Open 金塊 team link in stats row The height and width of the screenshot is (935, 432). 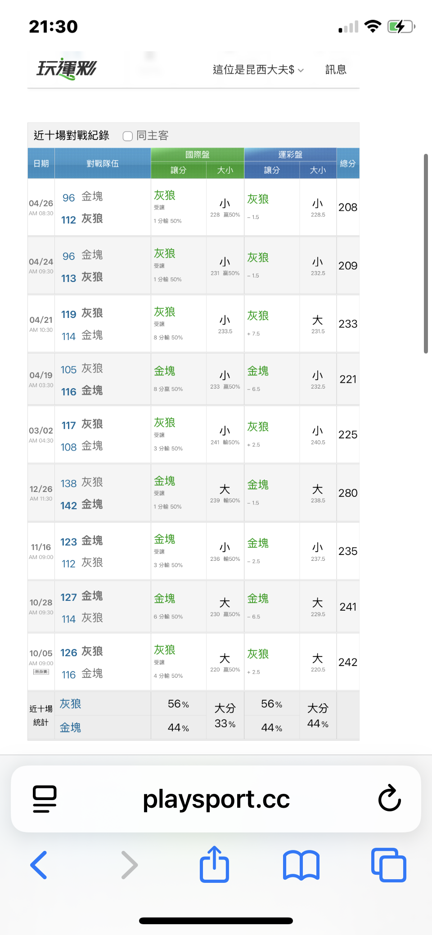point(71,728)
